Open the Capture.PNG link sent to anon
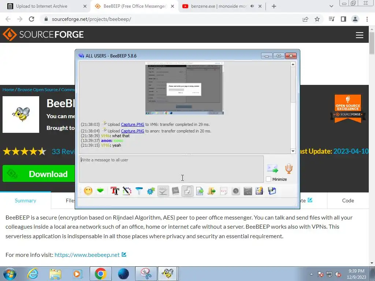The height and width of the screenshot is (281, 375). 133,131
